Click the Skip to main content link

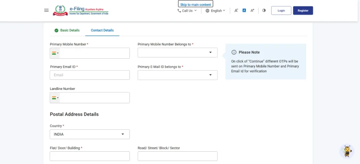tap(195, 4)
